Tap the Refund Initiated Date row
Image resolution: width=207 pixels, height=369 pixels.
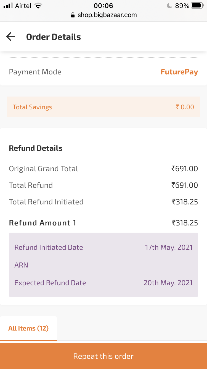pyautogui.click(x=103, y=247)
